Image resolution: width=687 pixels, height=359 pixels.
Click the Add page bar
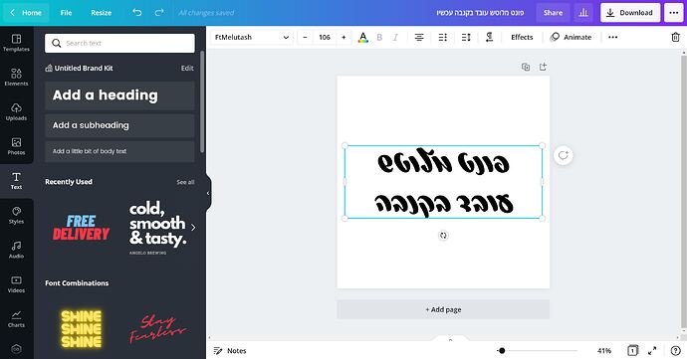point(443,309)
